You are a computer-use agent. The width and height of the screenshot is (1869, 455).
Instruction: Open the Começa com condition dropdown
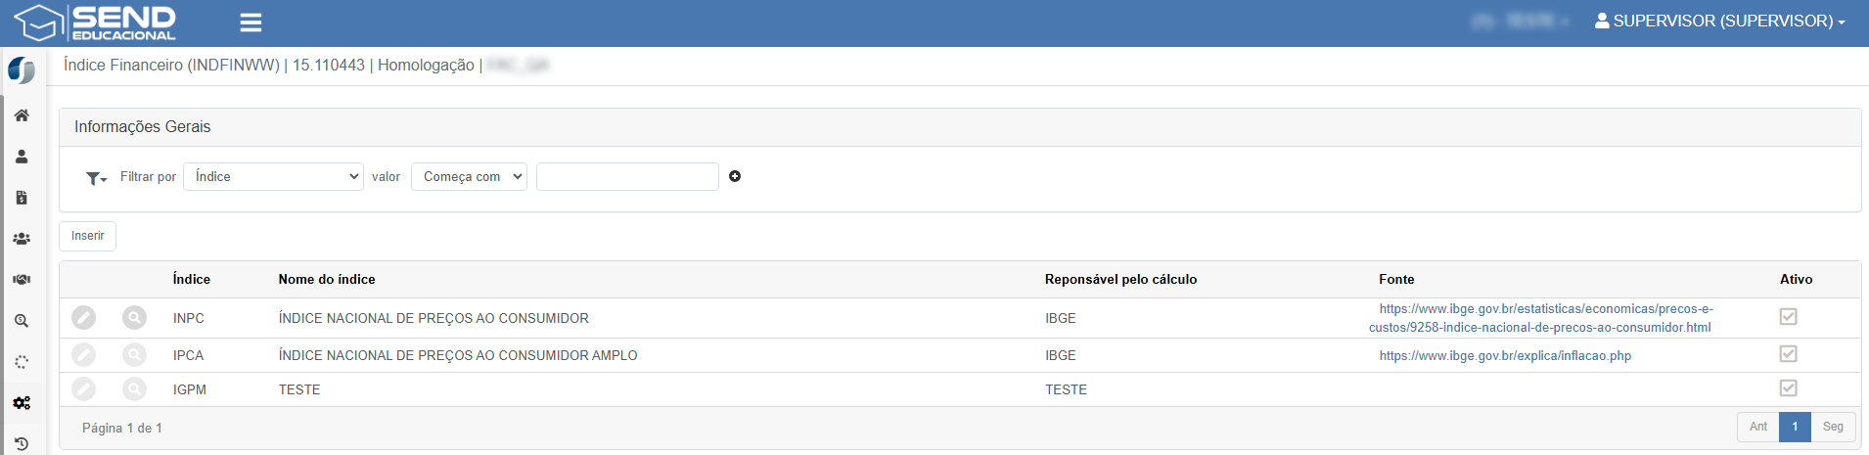(x=469, y=176)
